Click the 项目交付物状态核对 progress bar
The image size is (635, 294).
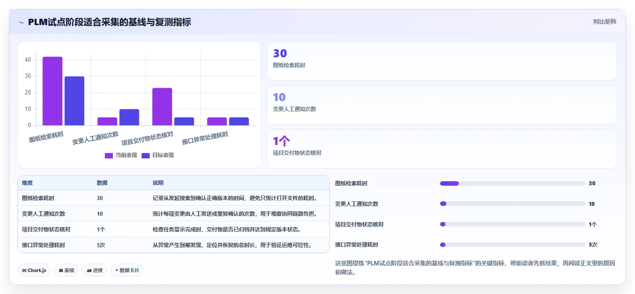513,224
